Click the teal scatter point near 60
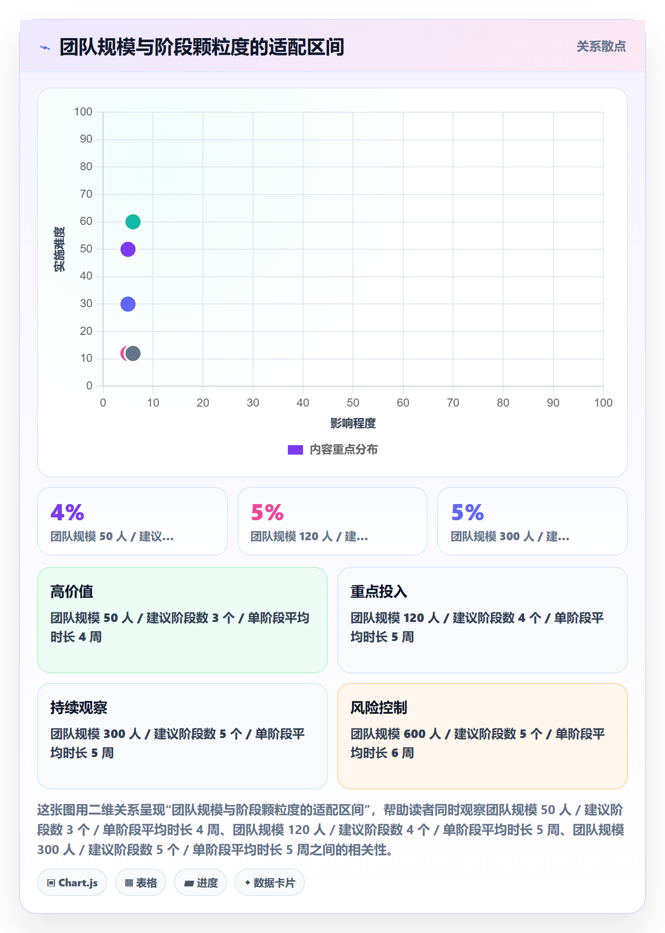The height and width of the screenshot is (933, 665). coord(133,222)
